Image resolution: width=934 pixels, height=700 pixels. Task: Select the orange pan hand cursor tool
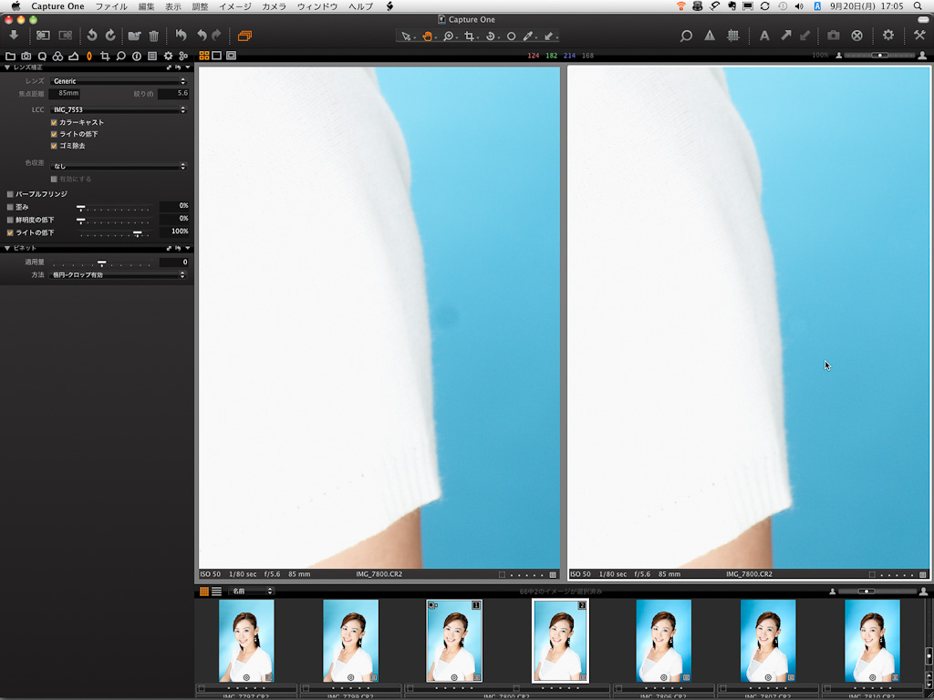click(427, 36)
